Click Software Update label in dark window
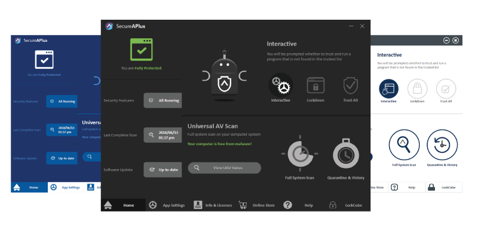Viewport: 478px width, 239px height. (118, 170)
